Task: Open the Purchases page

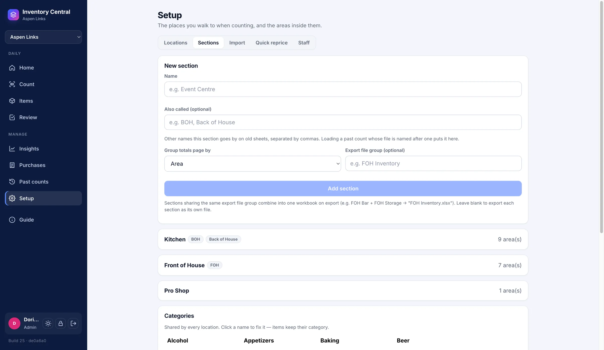Action: pyautogui.click(x=43, y=165)
